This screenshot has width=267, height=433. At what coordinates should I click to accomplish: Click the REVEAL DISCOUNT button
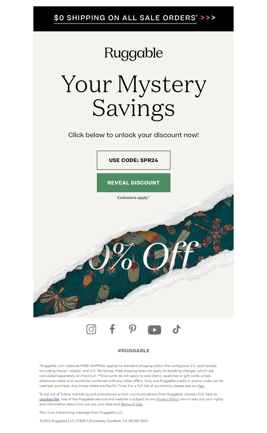click(x=133, y=183)
